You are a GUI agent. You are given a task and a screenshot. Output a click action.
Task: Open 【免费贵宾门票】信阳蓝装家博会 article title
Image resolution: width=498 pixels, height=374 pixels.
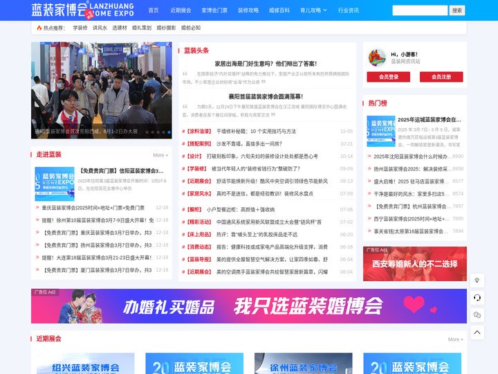tap(121, 171)
